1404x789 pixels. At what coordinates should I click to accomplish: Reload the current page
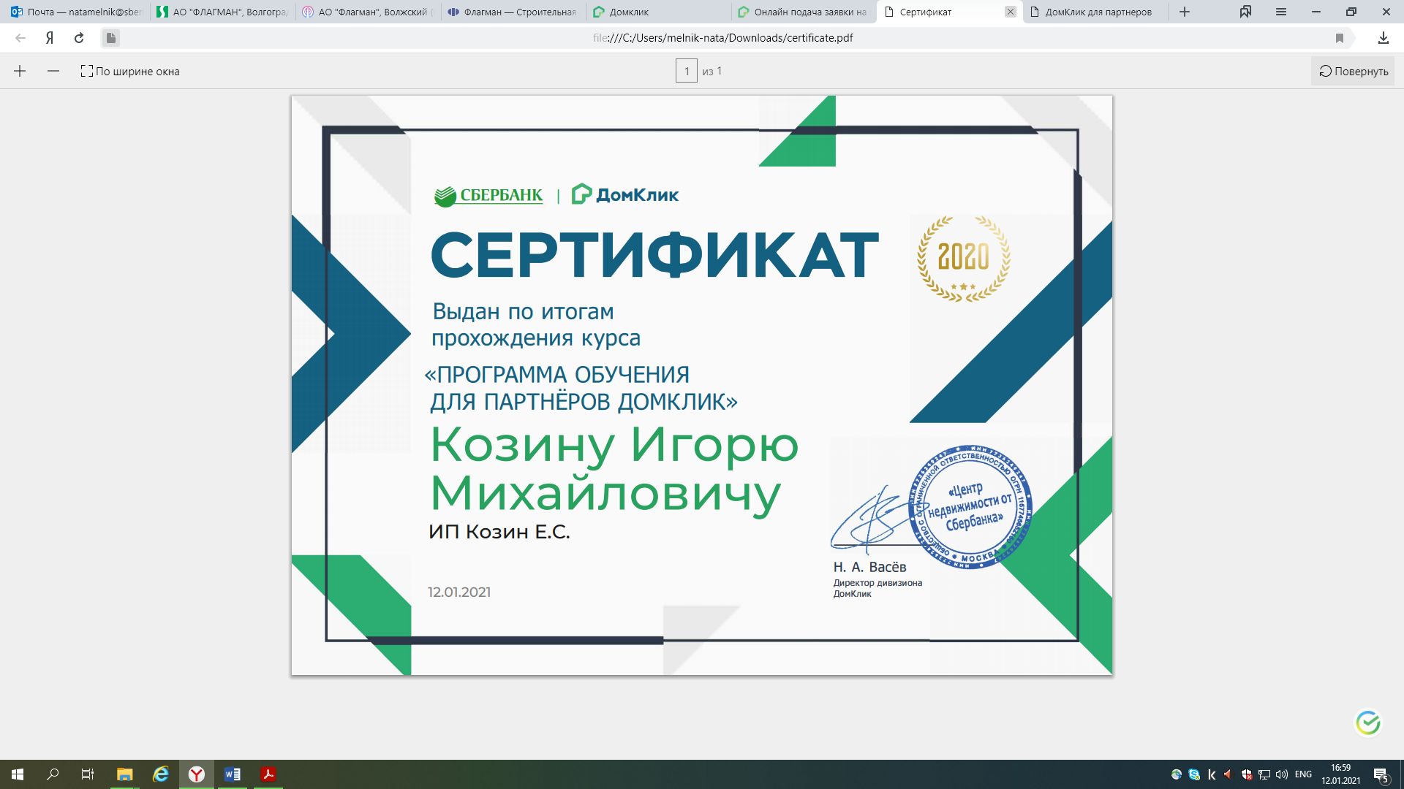(79, 38)
